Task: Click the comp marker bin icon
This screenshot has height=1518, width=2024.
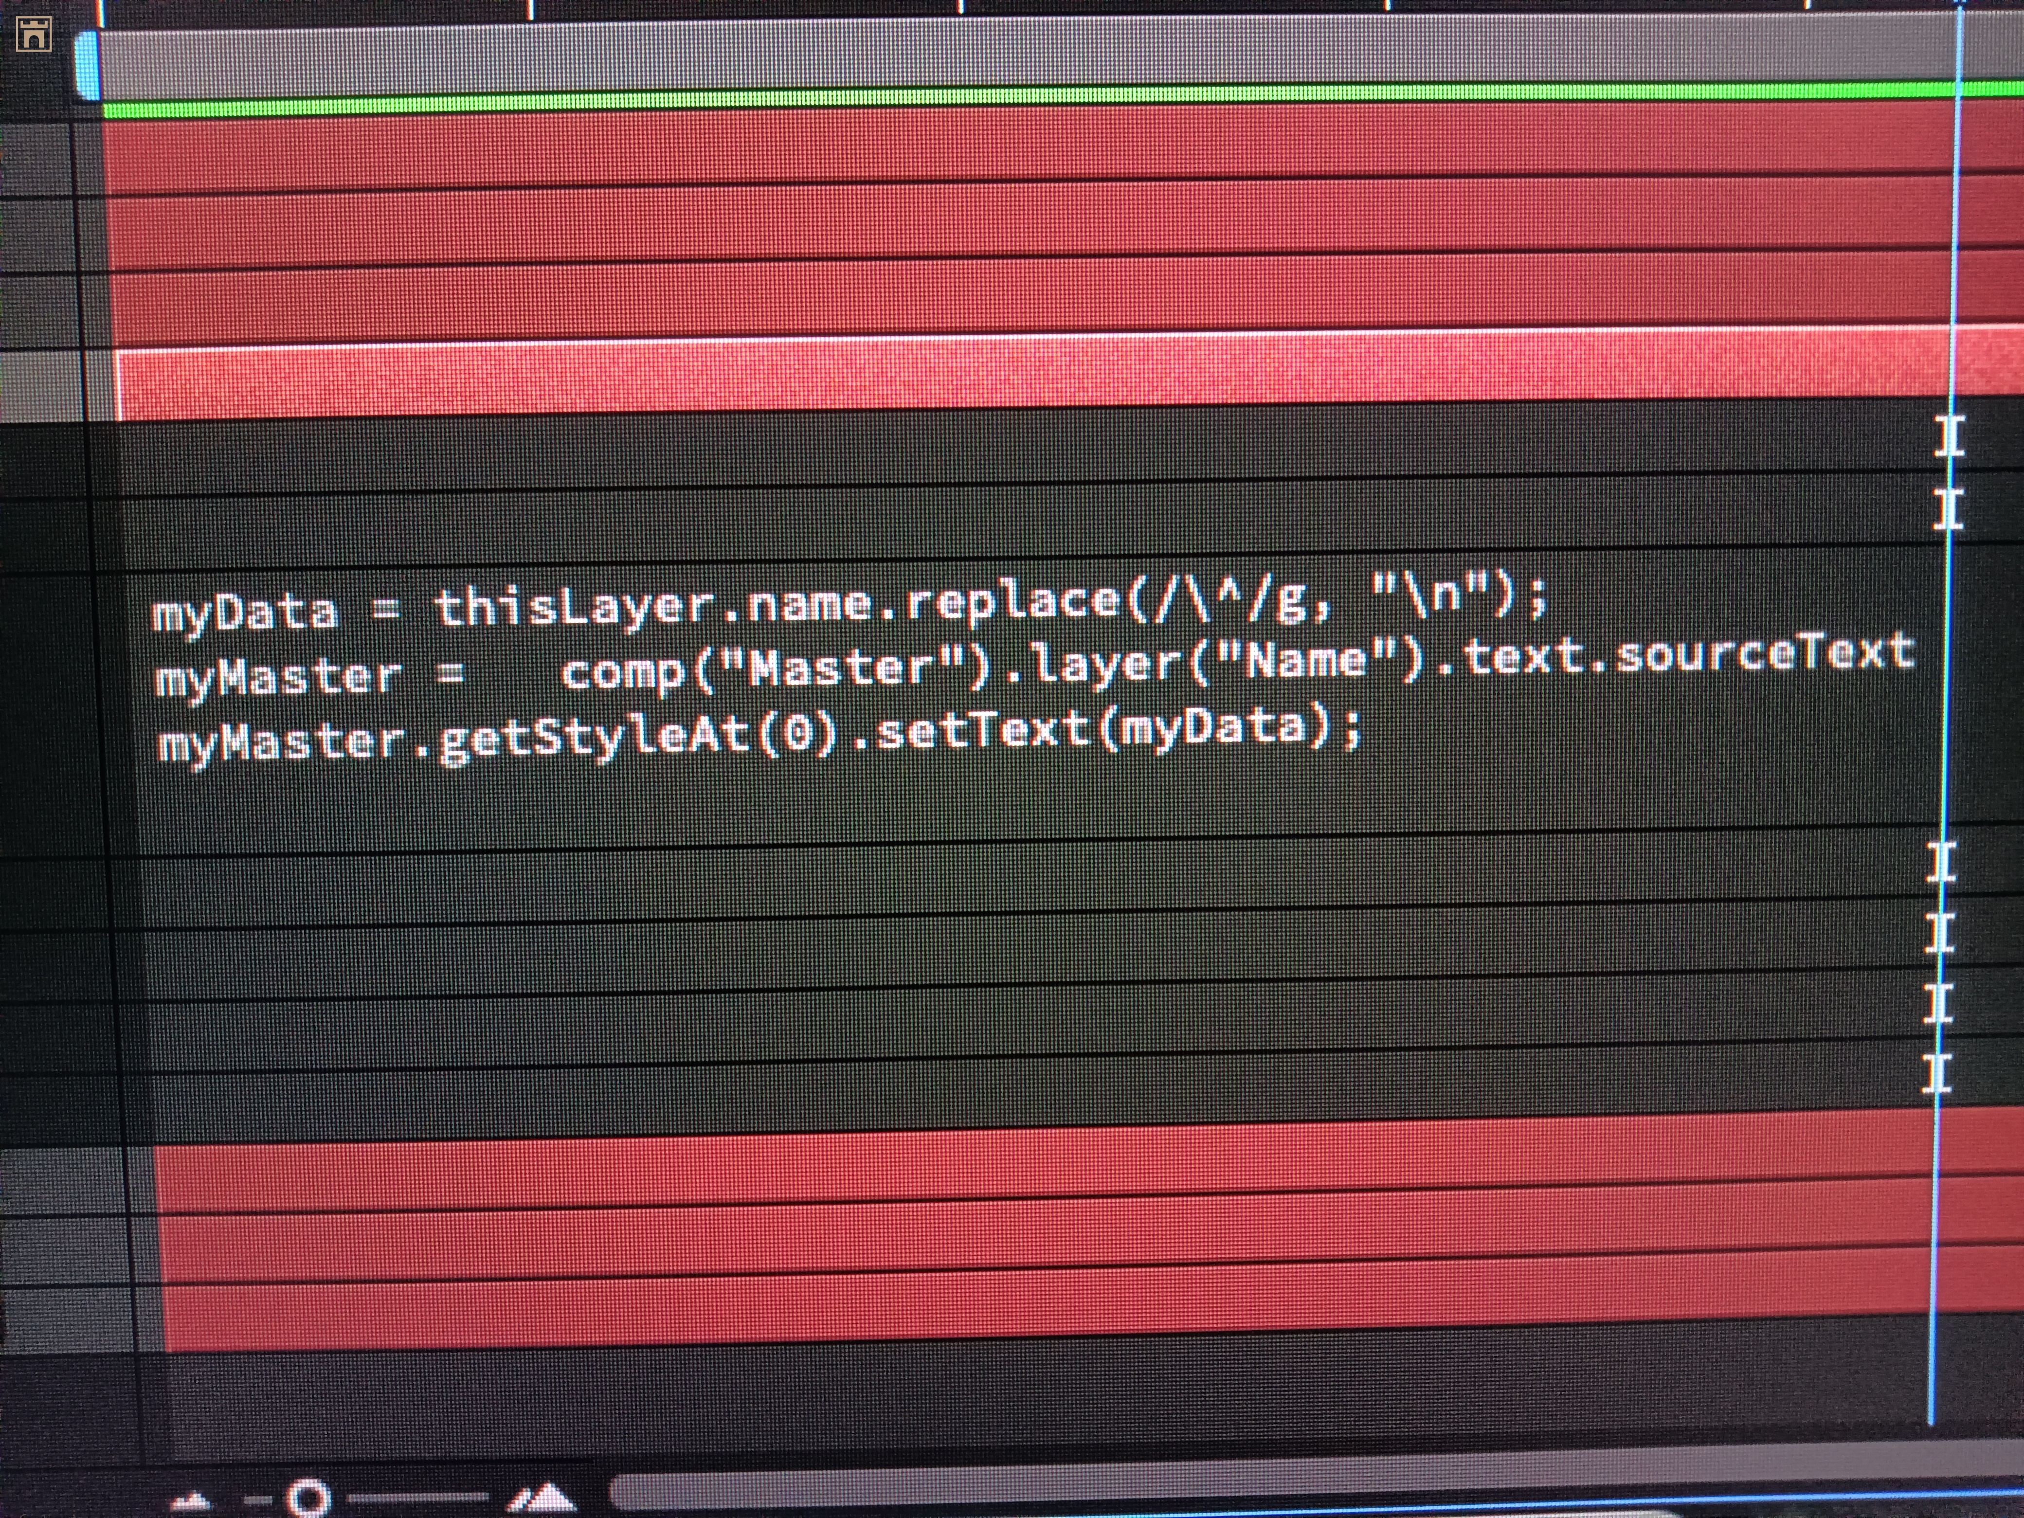Action: tap(34, 34)
